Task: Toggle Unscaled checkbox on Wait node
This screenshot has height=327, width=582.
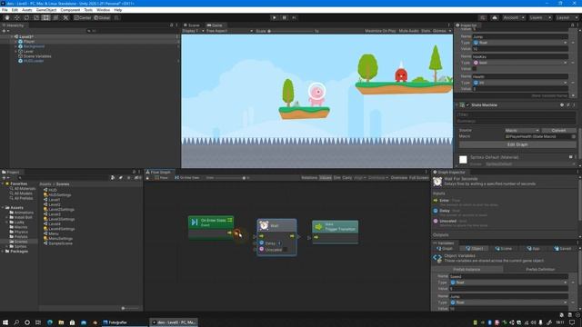Action: (x=285, y=250)
